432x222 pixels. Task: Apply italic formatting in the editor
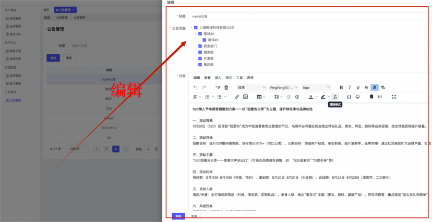[350, 88]
